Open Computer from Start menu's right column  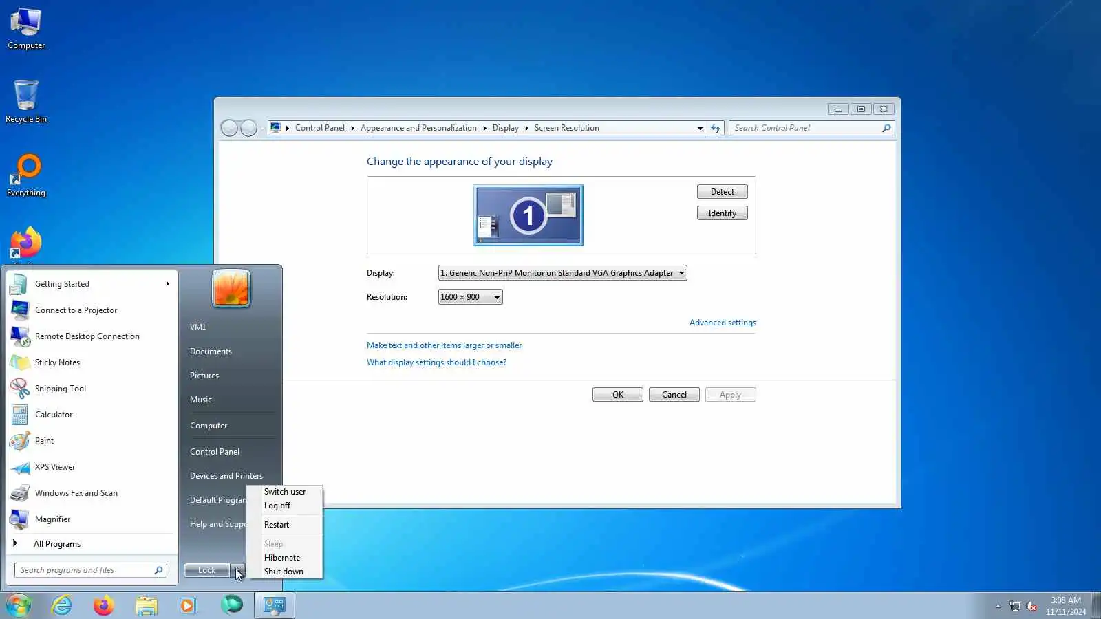209,426
